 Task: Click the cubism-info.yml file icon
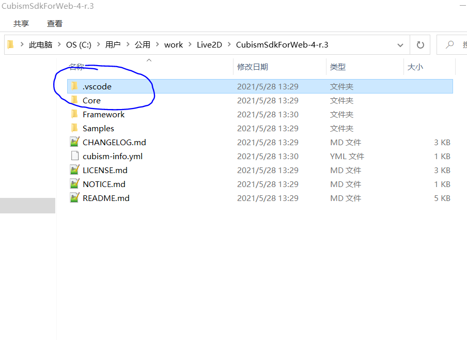point(75,156)
